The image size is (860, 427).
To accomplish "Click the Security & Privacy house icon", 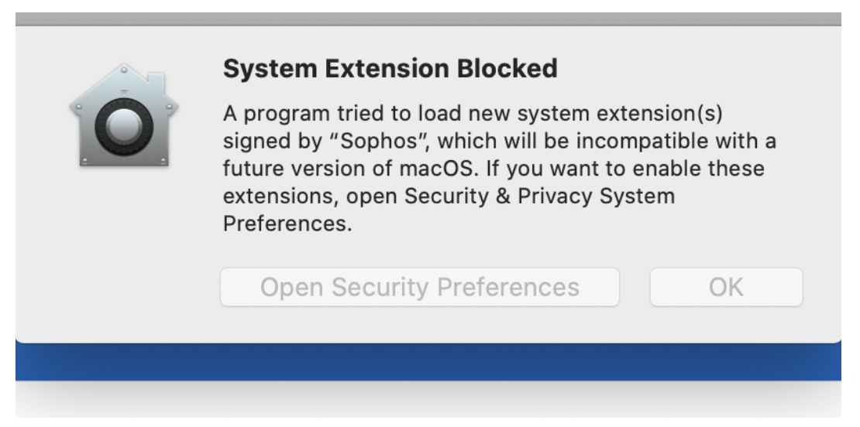I will [124, 114].
